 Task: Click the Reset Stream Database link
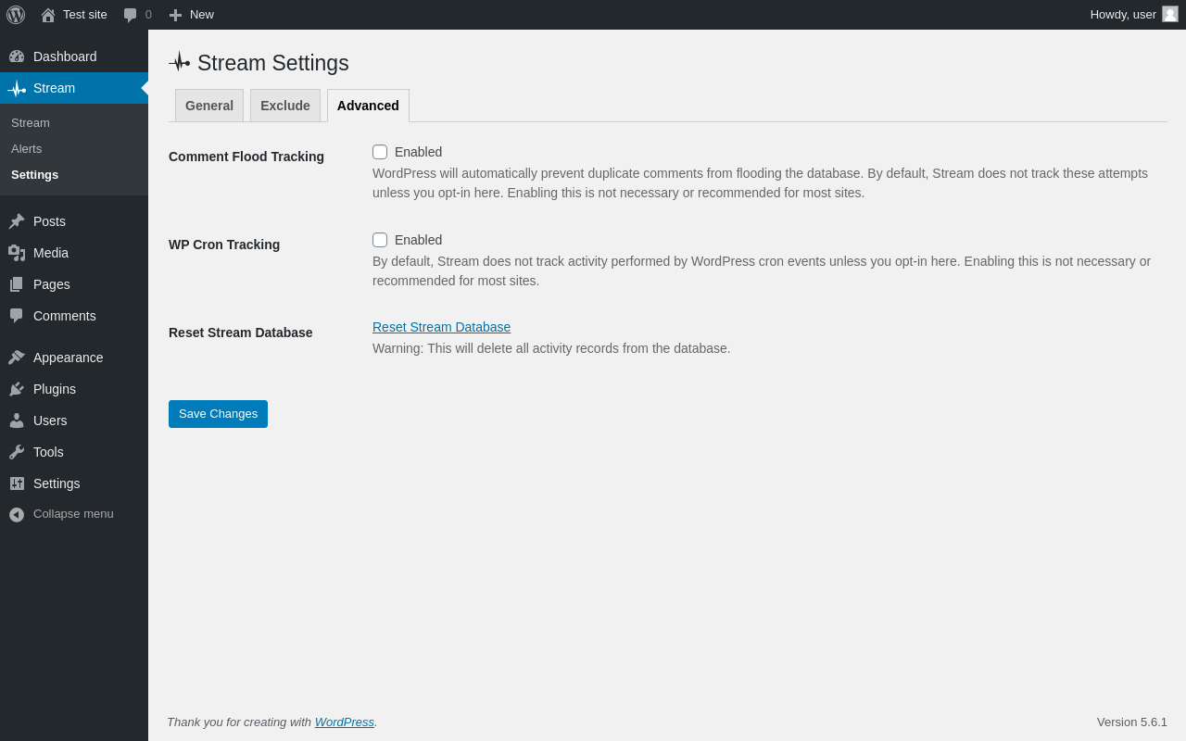point(441,327)
